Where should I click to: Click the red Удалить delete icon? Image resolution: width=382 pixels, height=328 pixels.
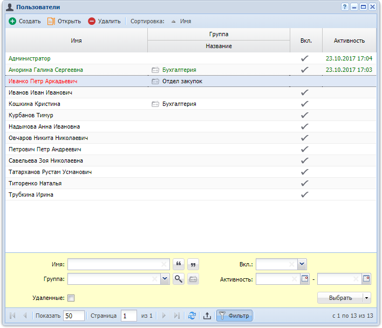[x=92, y=21]
